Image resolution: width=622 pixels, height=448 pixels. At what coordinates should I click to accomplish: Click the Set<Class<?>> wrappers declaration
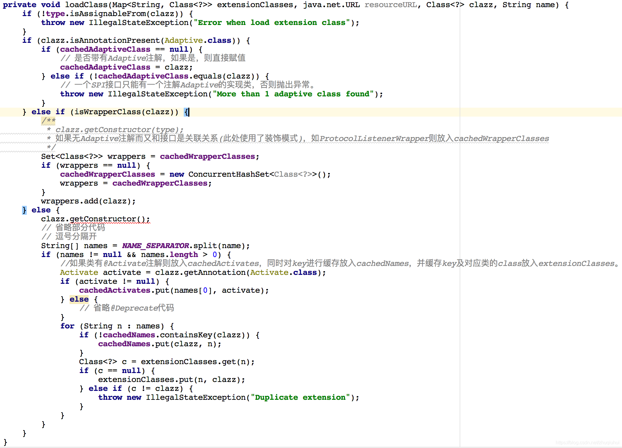point(150,156)
